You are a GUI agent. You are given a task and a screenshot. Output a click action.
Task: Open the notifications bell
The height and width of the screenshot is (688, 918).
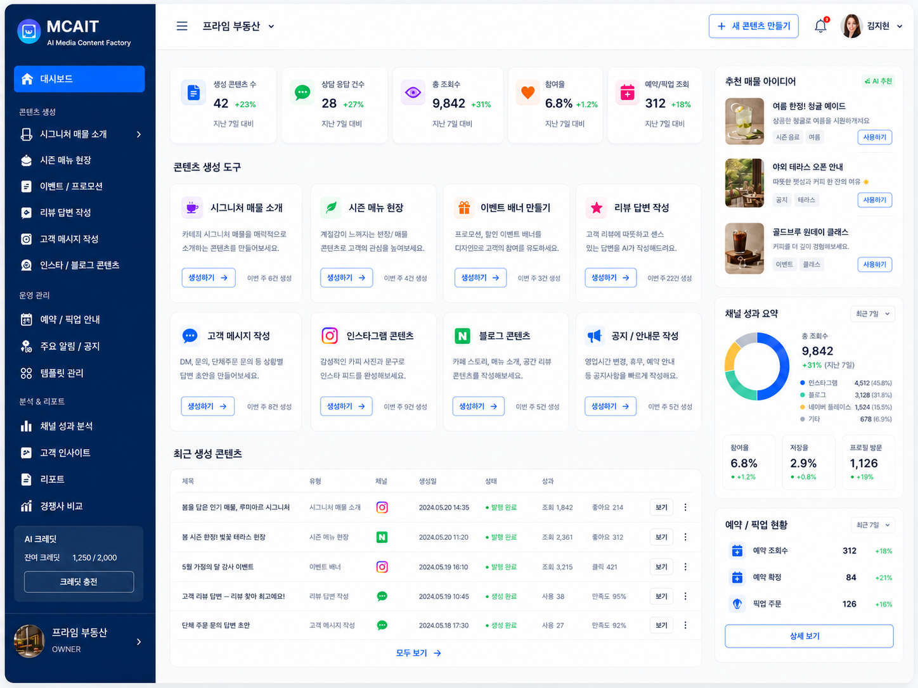click(x=820, y=26)
